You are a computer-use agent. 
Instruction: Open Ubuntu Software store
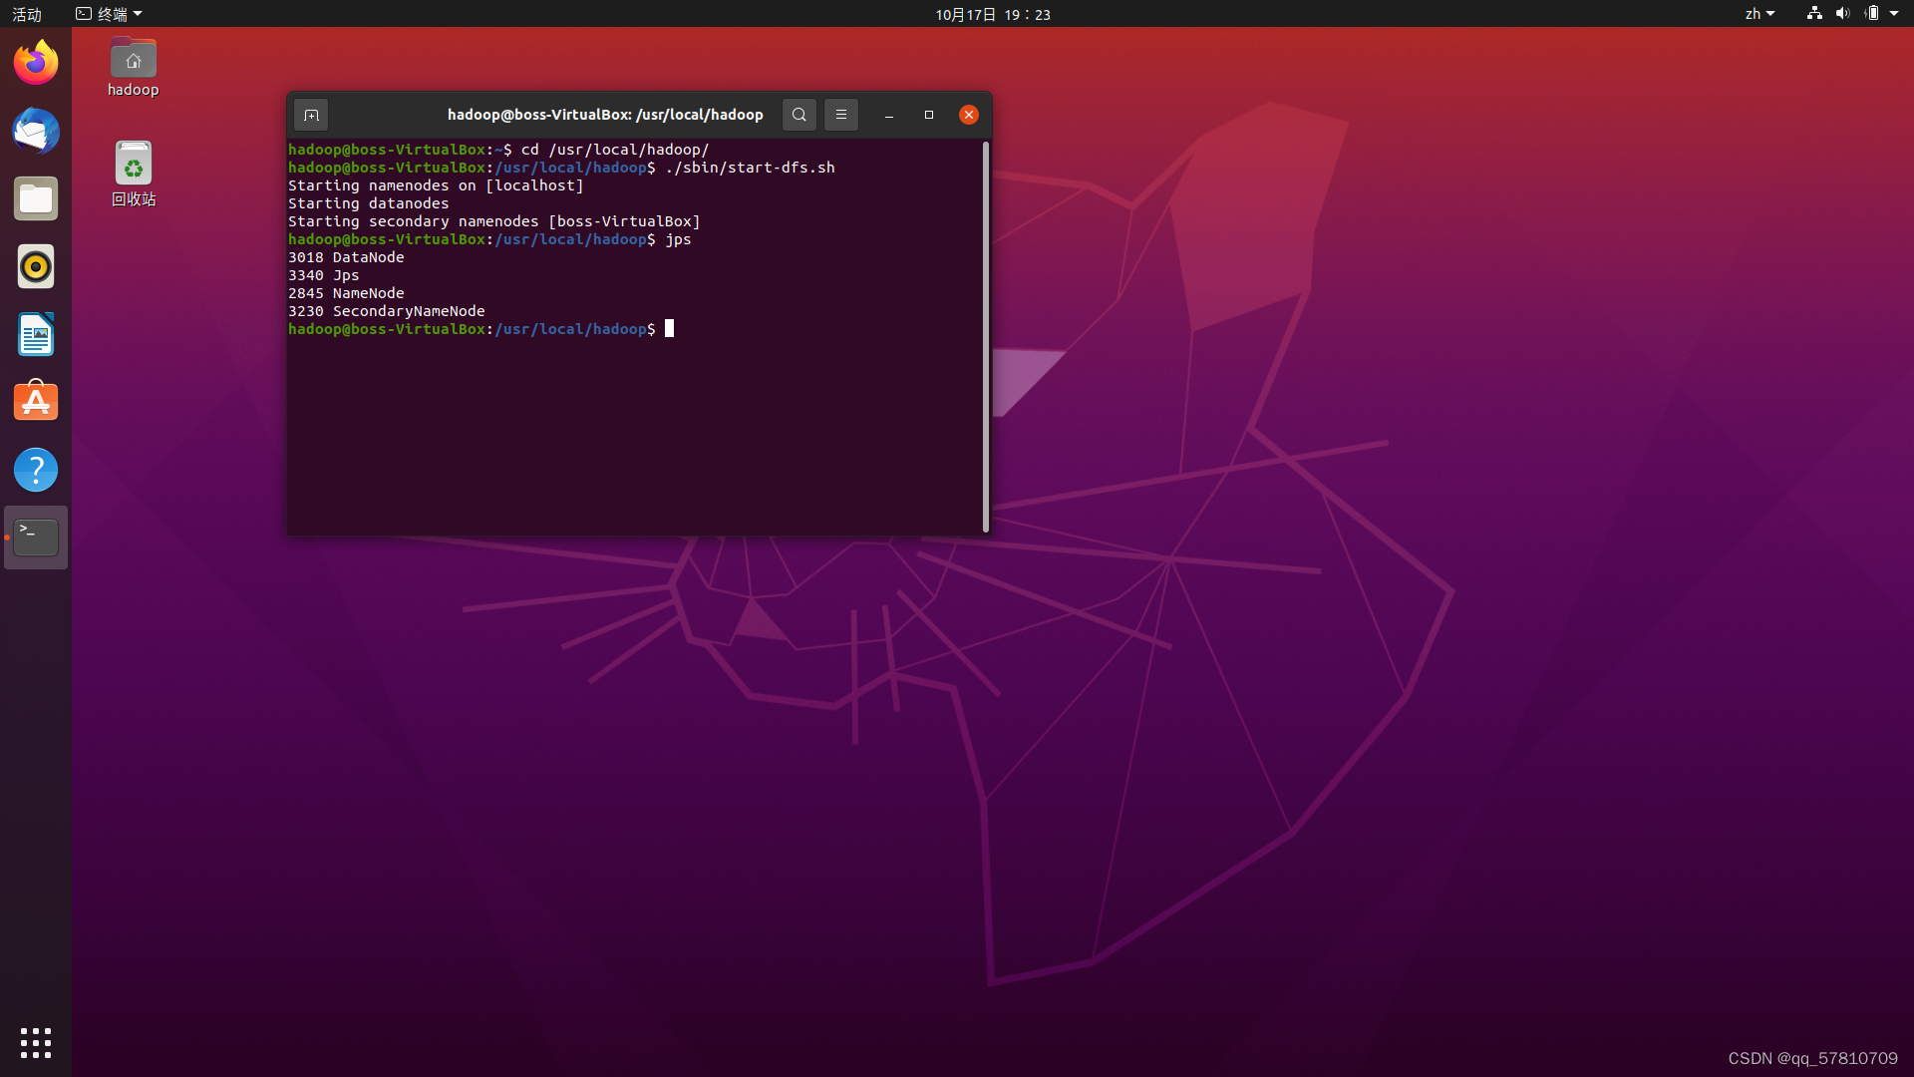36,402
